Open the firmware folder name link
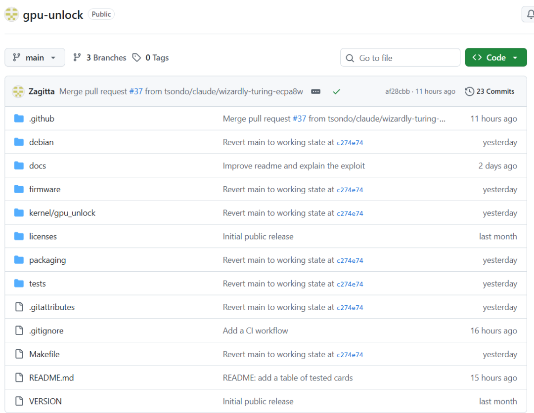 (44, 189)
